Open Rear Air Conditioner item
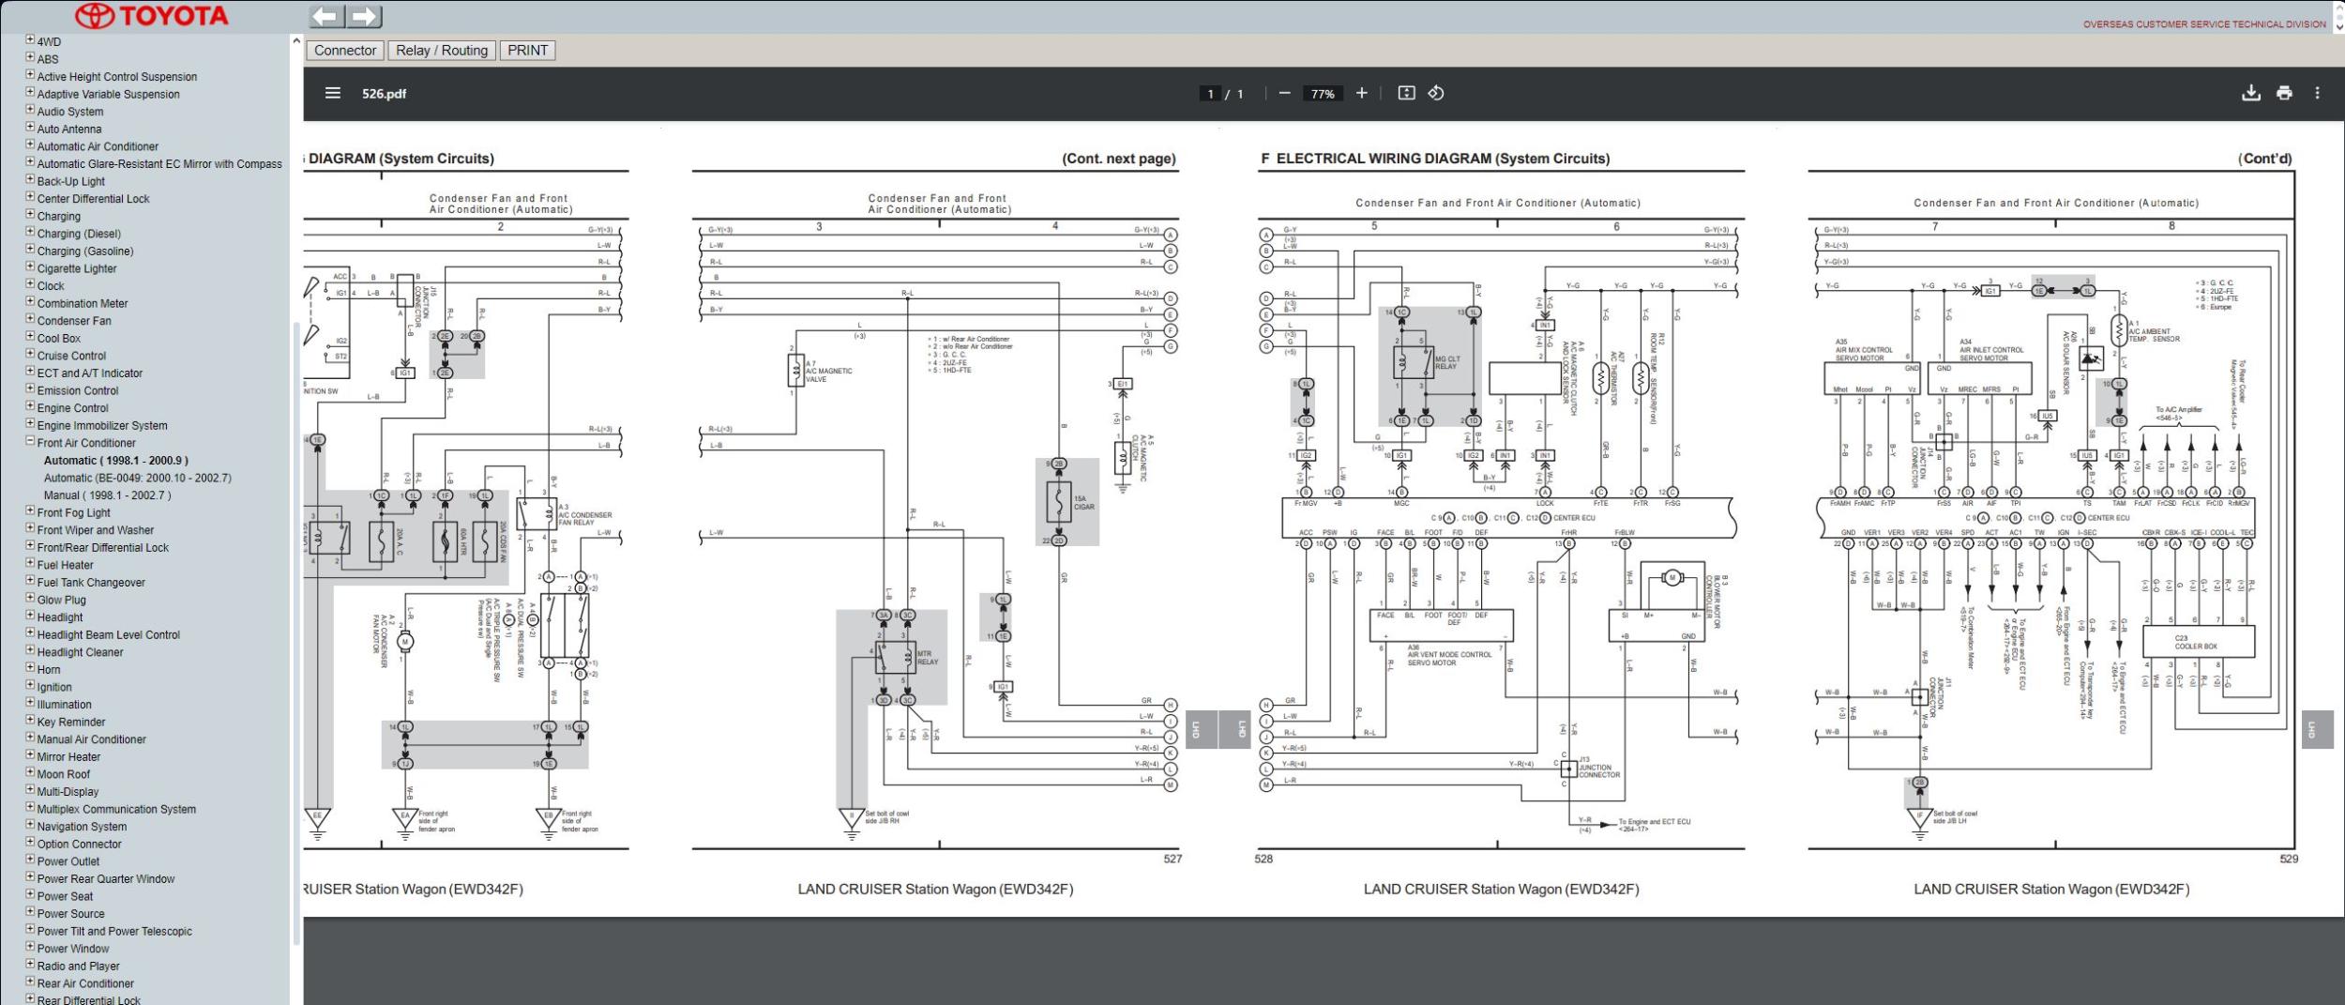This screenshot has height=1005, width=2345. [x=85, y=983]
